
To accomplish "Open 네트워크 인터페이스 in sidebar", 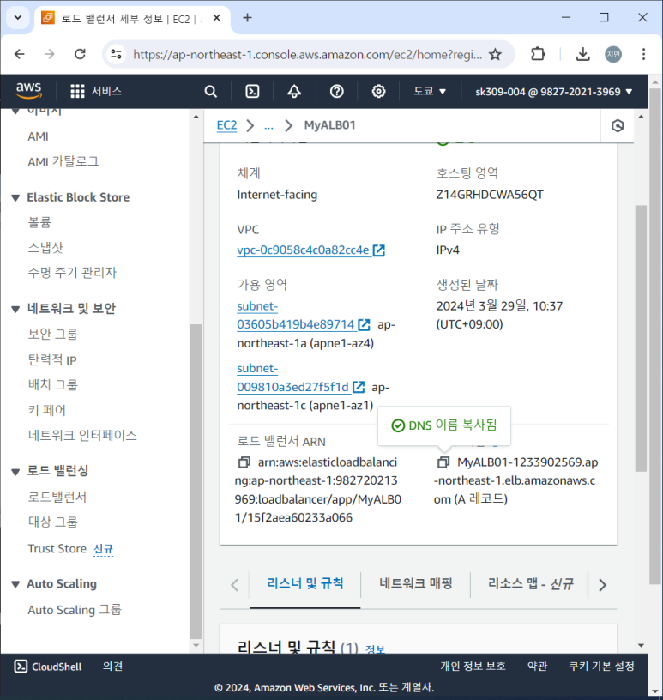I will point(82,435).
